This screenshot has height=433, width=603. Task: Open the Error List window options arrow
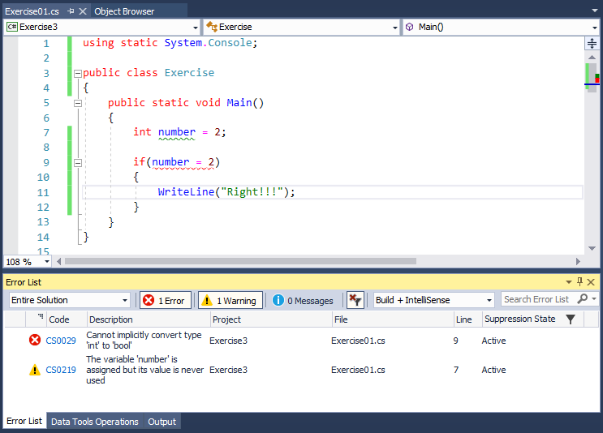point(569,282)
